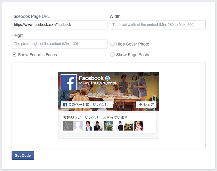This screenshot has width=217, height=171.
Task: Click the blue verified badge next to Facebook
Action: (x=107, y=78)
